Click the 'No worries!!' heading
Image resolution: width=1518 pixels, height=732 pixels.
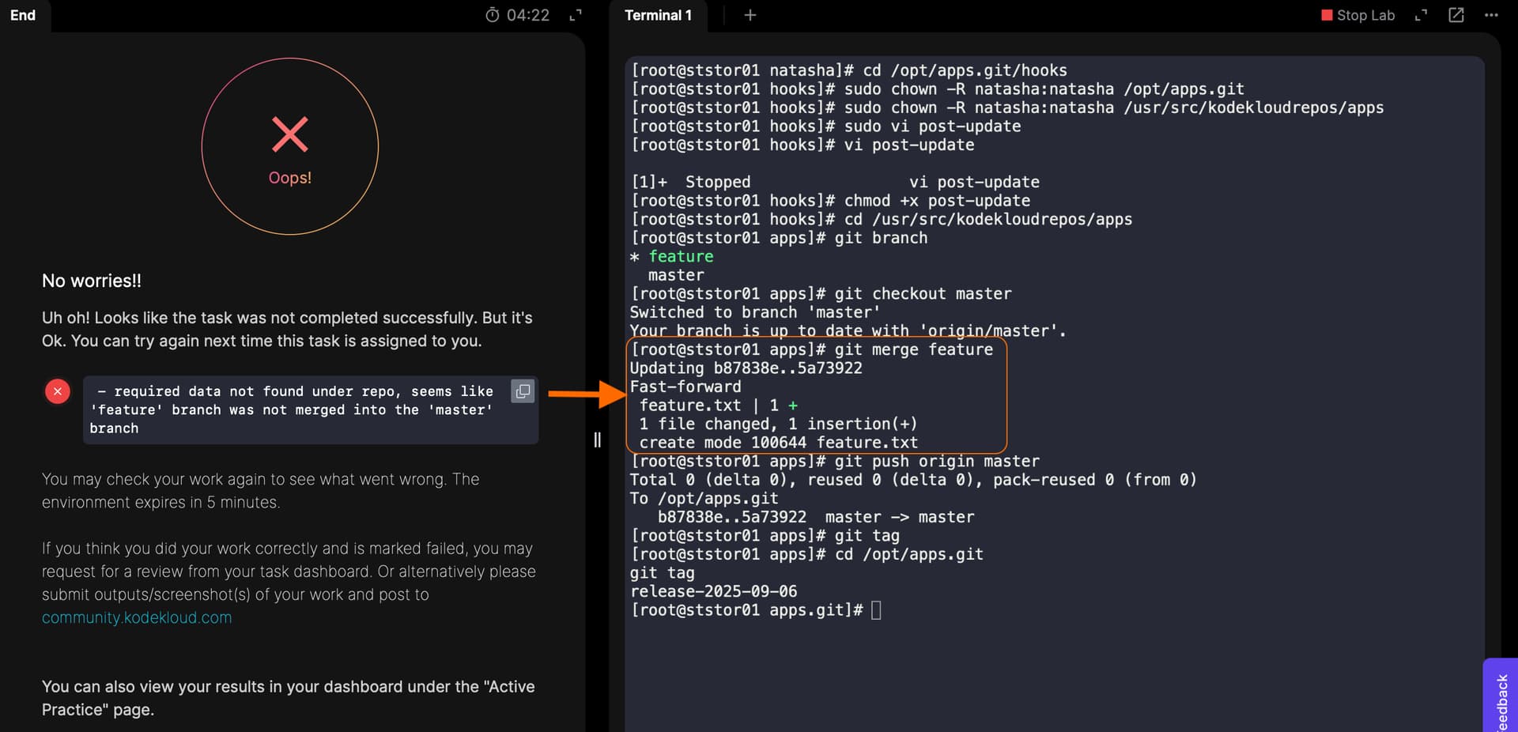click(x=92, y=281)
